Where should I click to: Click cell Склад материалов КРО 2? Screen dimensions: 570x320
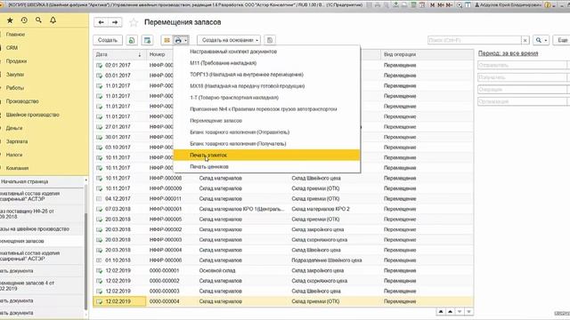(x=321, y=209)
